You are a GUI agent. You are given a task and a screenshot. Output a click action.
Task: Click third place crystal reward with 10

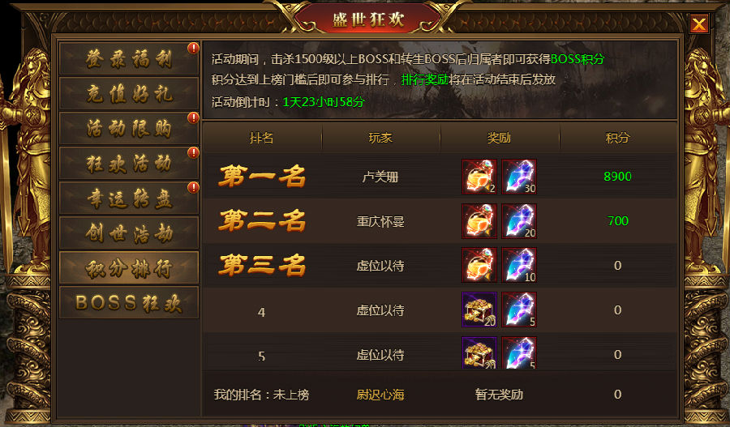pos(519,265)
